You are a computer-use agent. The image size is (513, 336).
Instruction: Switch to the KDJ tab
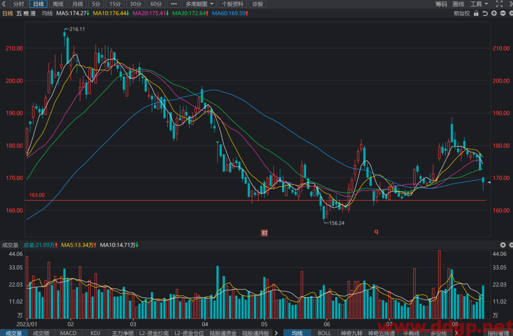point(95,333)
